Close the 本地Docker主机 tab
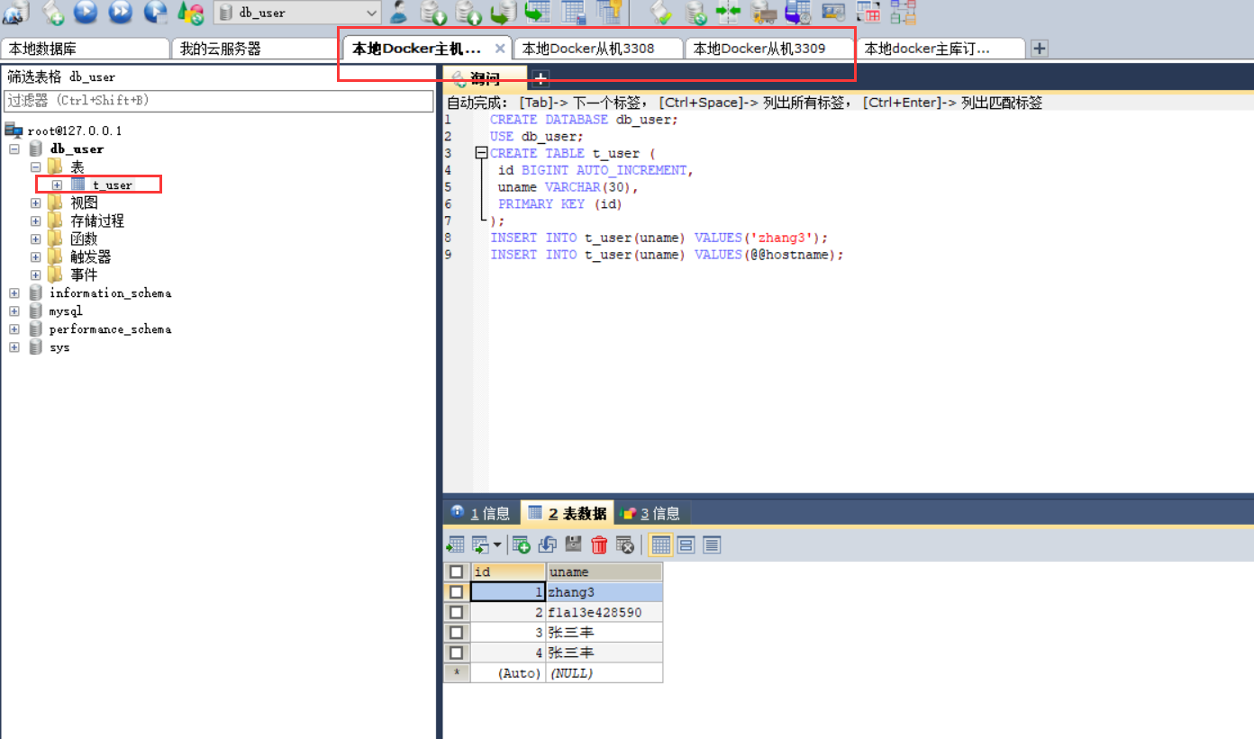 [x=500, y=49]
